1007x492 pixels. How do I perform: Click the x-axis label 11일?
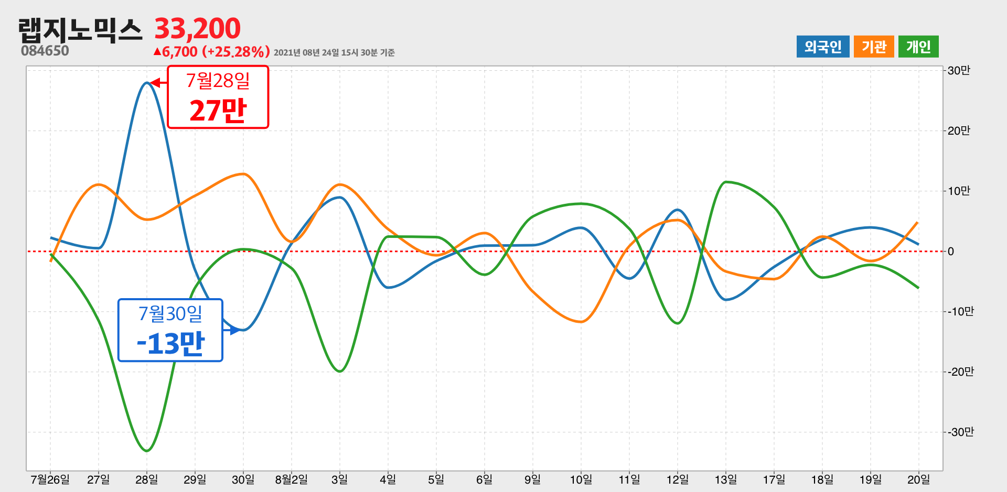coord(629,479)
